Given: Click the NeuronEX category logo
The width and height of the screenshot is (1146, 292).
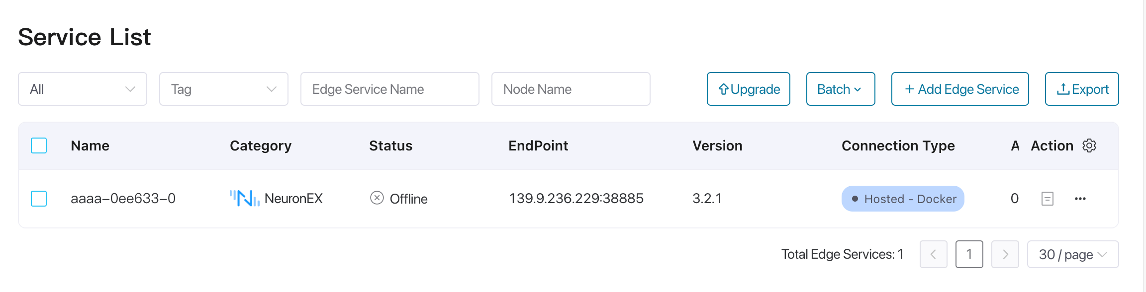Looking at the screenshot, I should tap(244, 198).
